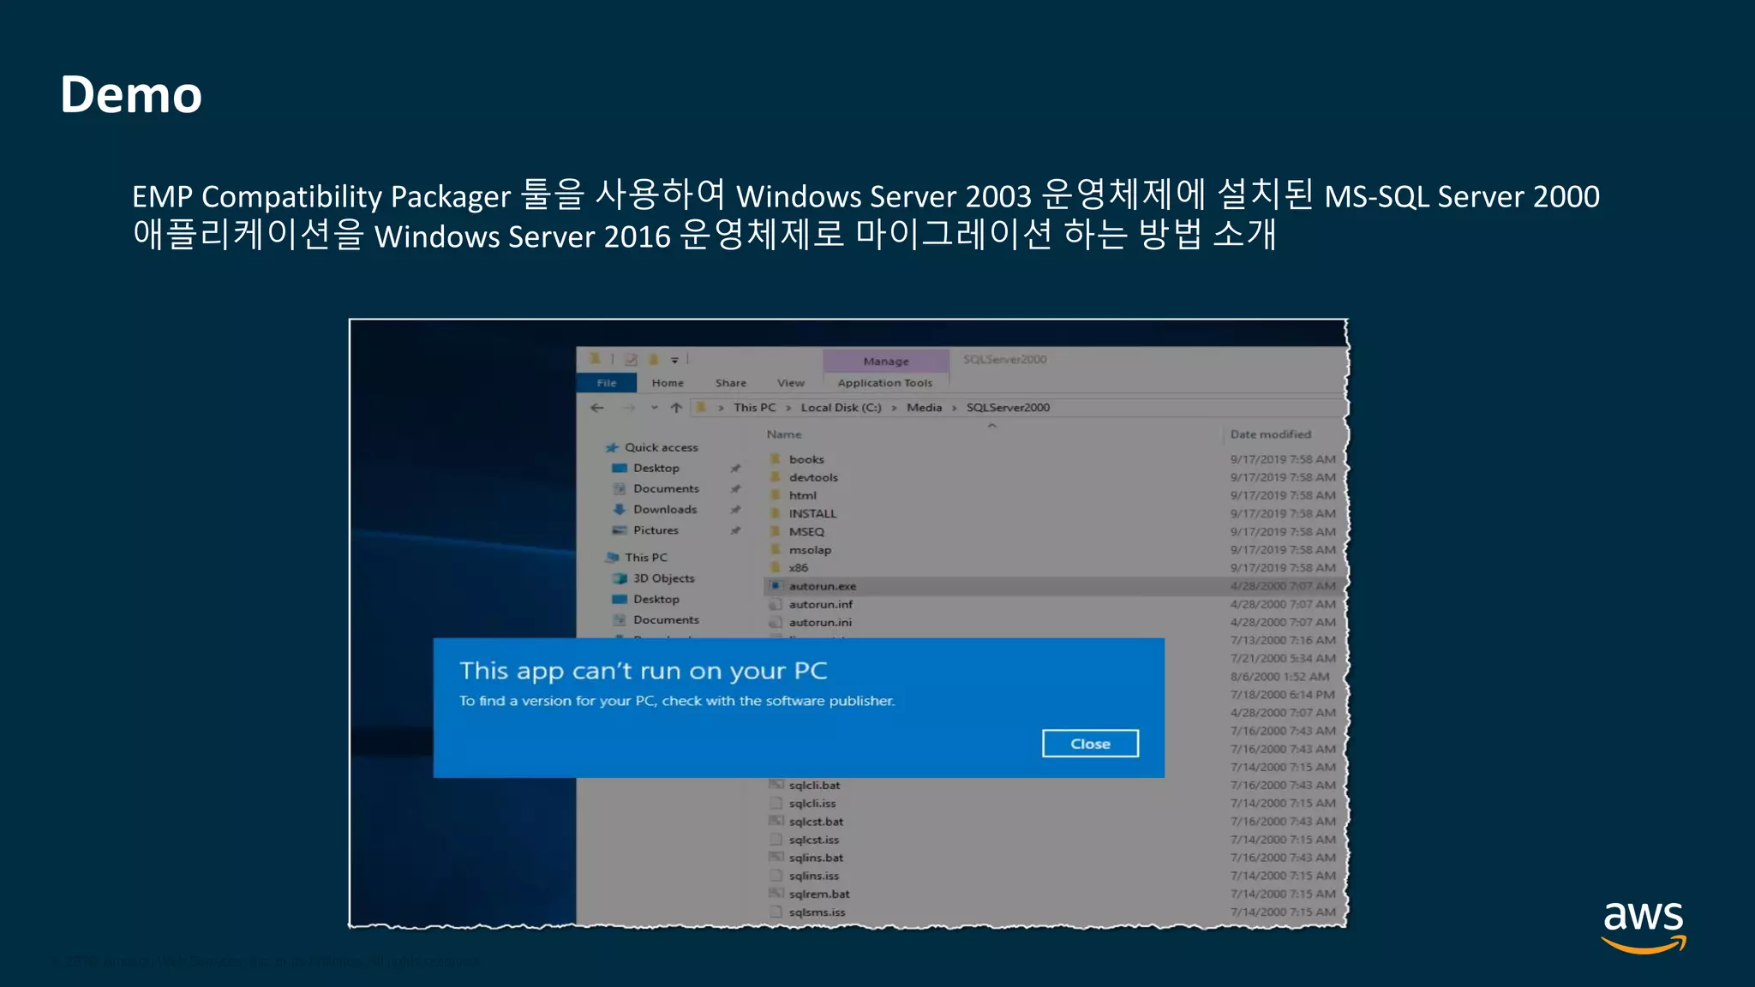Open Pictures in Quick access
Screen dimensions: 1755x987
tap(656, 530)
